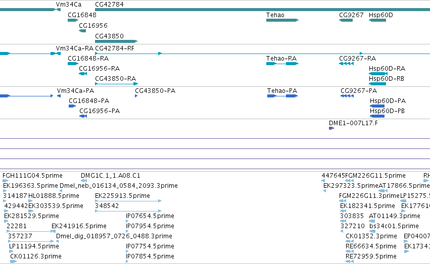The height and width of the screenshot is (264, 430).
Task: Click the Dmel_neb_016134_0584_2093.3prime label
Action: 119,186
